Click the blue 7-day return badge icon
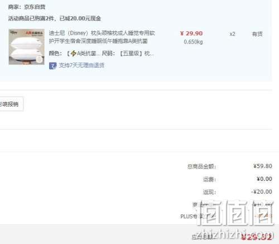Viewport: 279px width, 244px height. point(52,65)
